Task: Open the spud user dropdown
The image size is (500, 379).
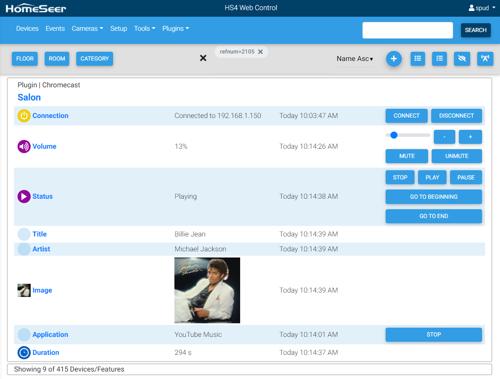Action: coord(482,8)
